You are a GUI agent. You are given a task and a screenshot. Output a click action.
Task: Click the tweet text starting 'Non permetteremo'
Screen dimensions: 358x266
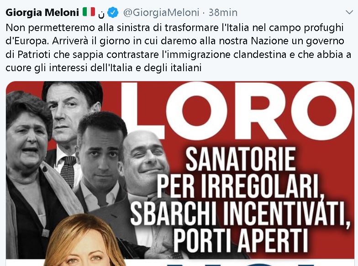179,47
